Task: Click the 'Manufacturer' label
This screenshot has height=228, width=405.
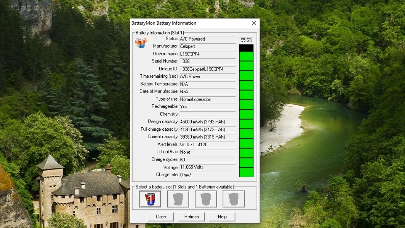Action: point(165,46)
